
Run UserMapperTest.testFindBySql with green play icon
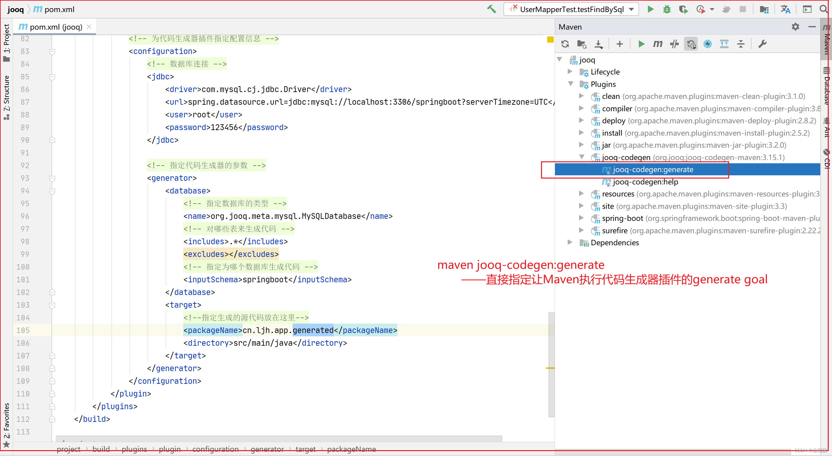tap(650, 9)
